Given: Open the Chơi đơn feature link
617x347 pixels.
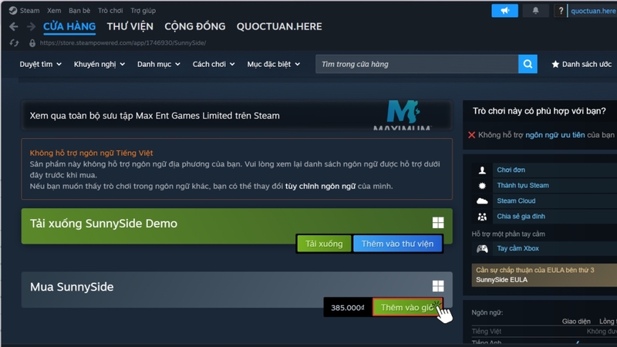Looking at the screenshot, I should click(x=511, y=170).
